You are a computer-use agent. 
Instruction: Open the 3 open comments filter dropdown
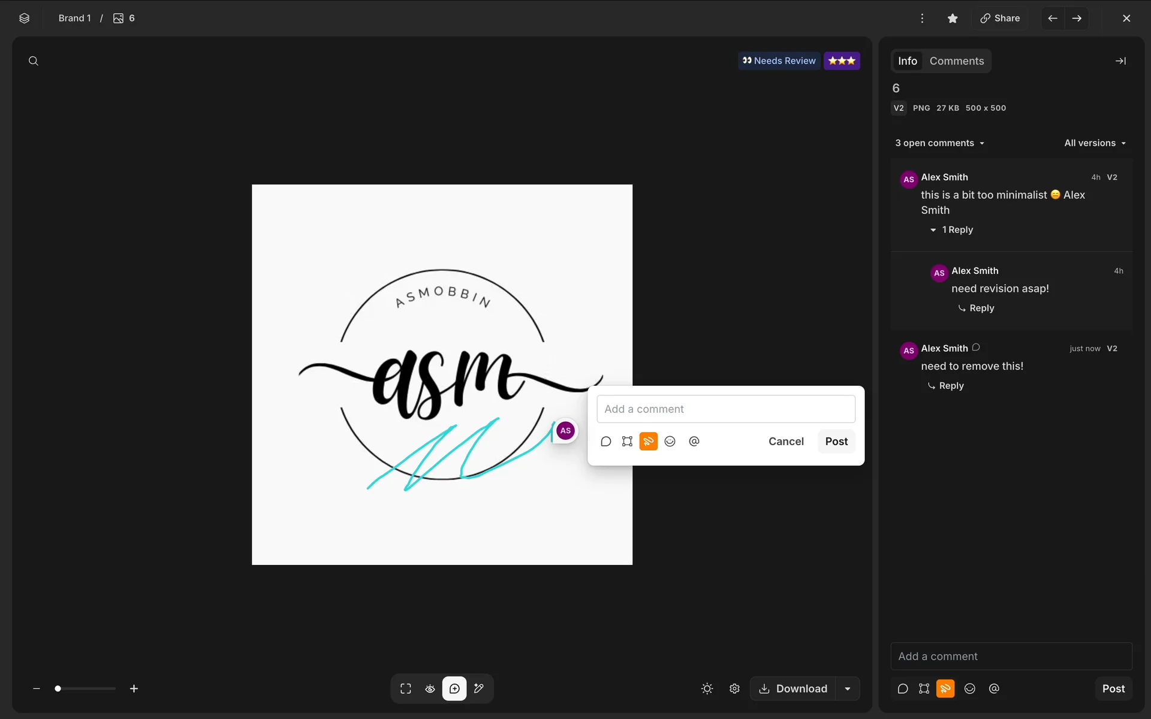coord(939,143)
